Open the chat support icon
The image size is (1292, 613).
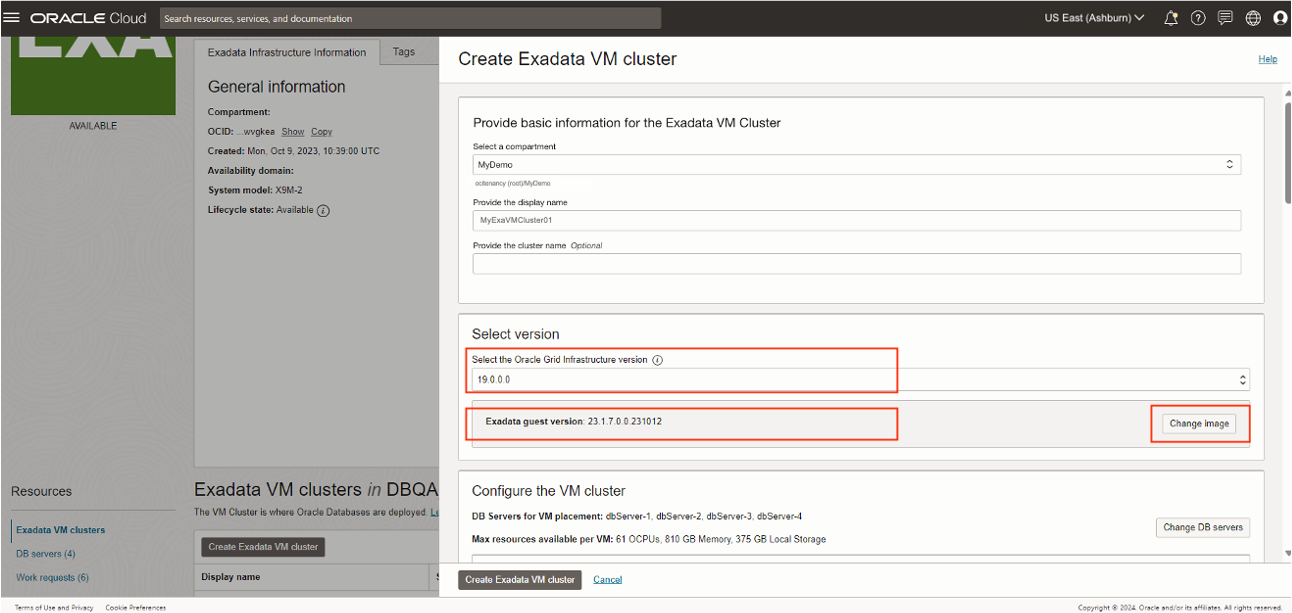1225,18
